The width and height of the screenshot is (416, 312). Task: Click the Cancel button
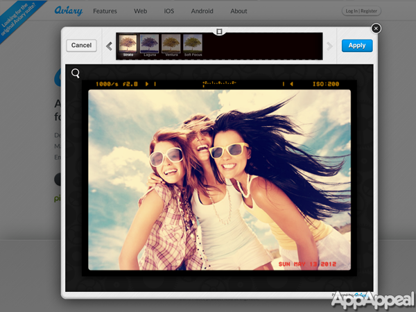(x=81, y=45)
